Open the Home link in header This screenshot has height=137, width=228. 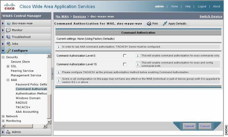click(x=174, y=6)
